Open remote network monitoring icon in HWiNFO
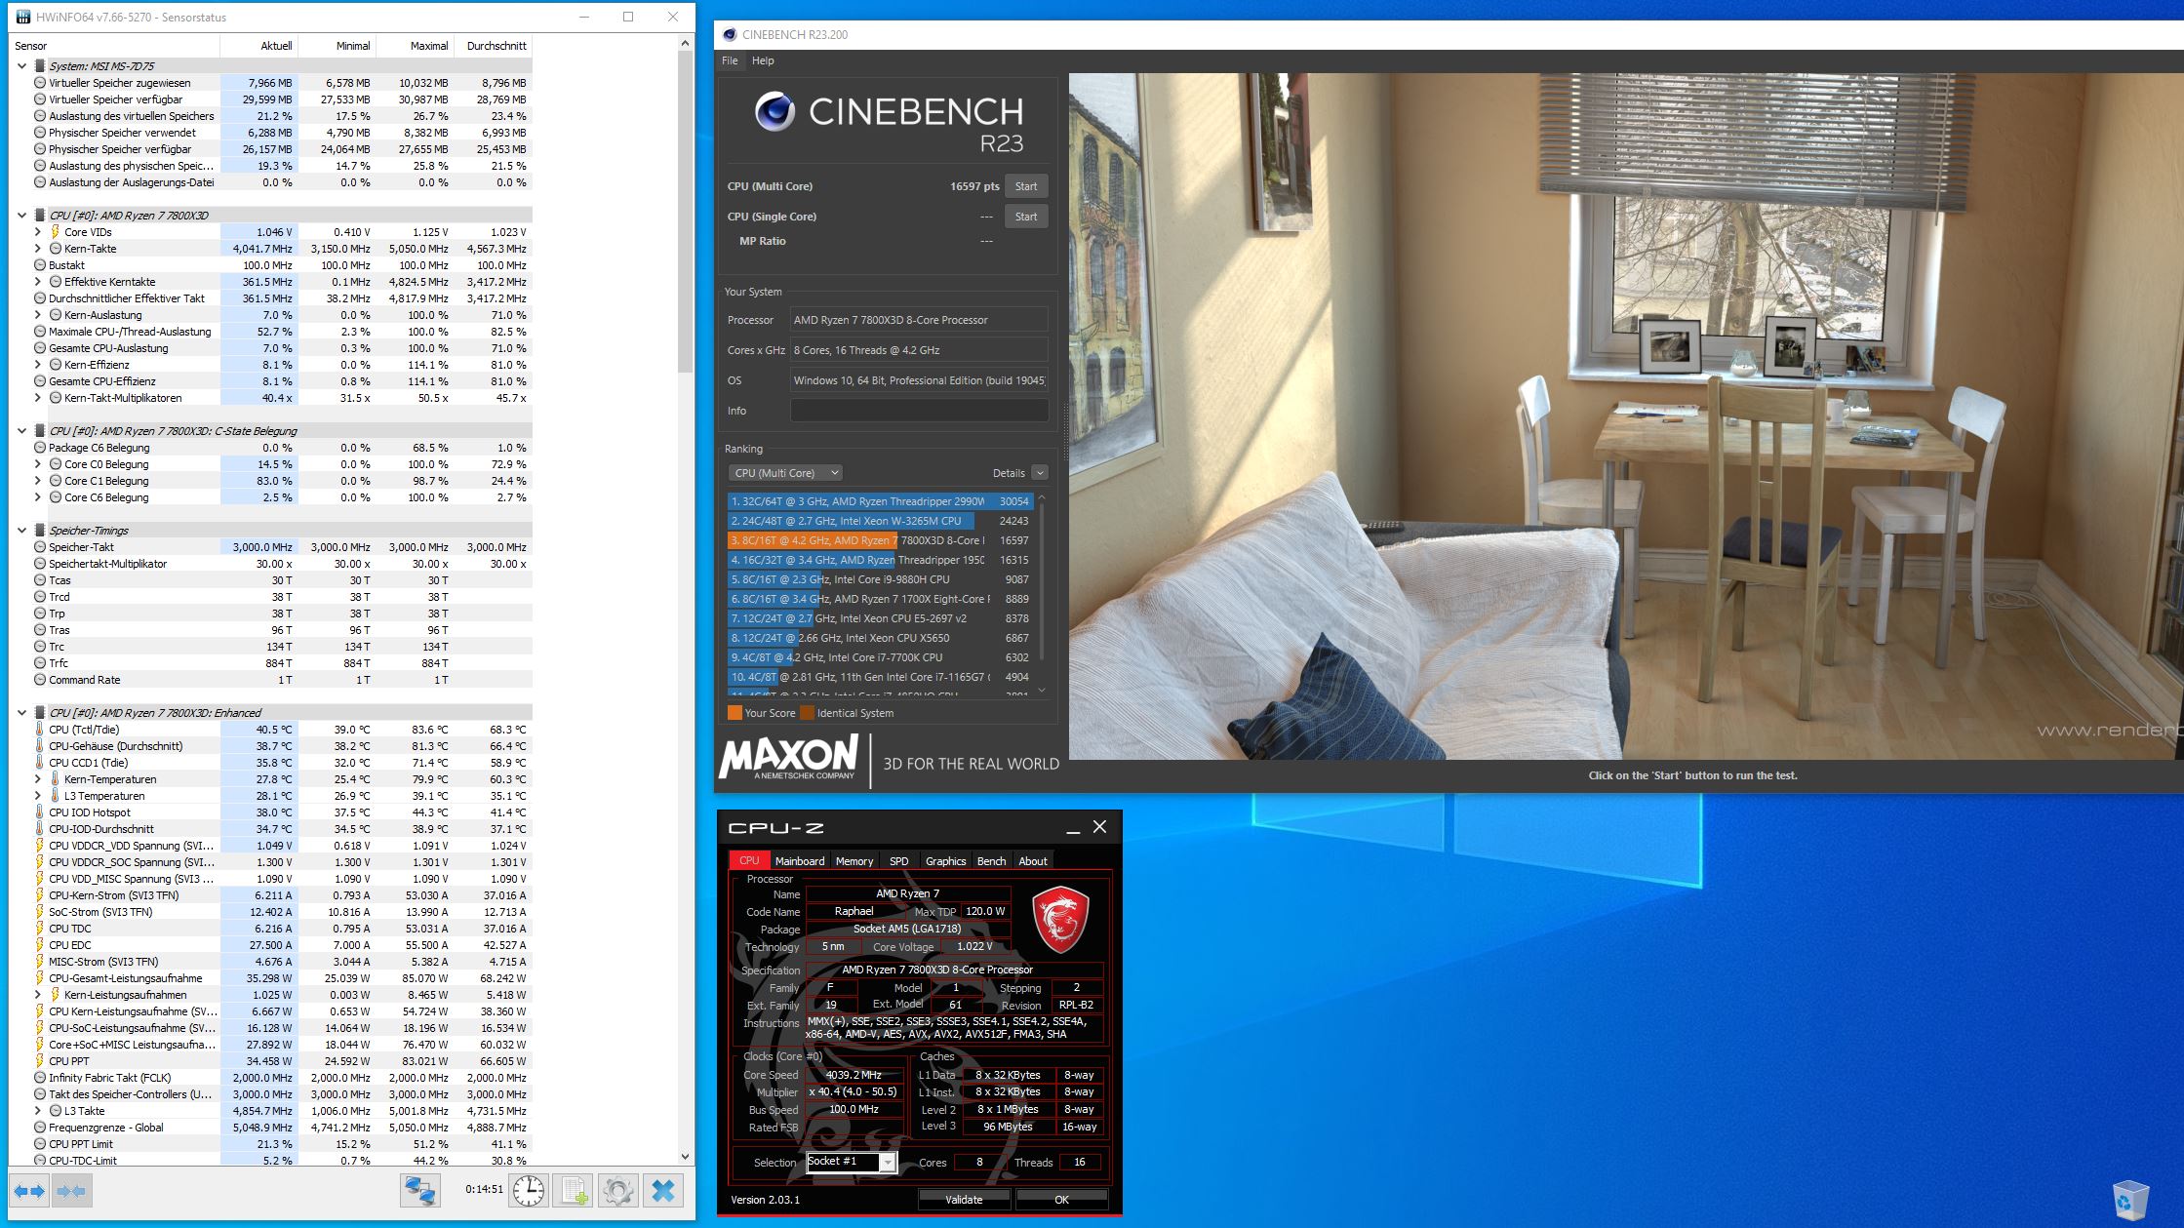 point(421,1191)
